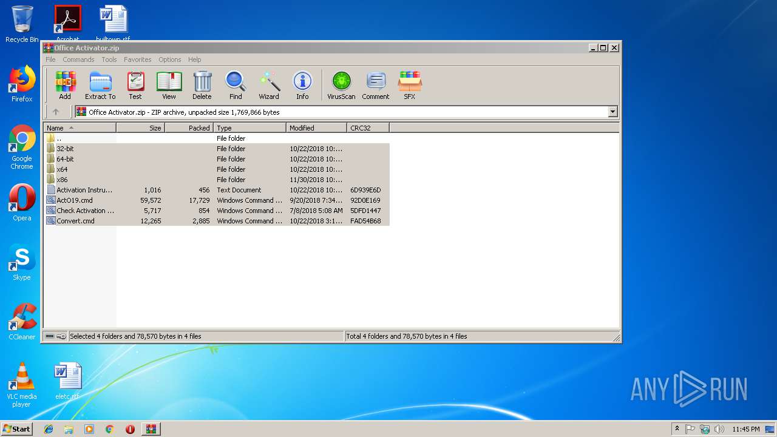Show archive Info
Viewport: 777px width, 437px height.
pyautogui.click(x=302, y=86)
